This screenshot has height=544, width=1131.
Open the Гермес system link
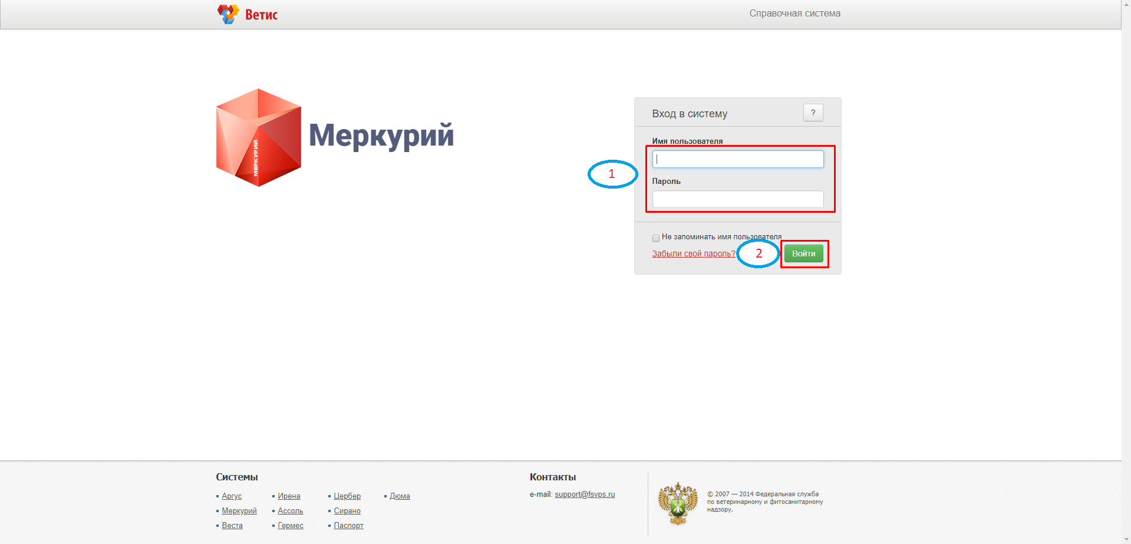(x=291, y=526)
